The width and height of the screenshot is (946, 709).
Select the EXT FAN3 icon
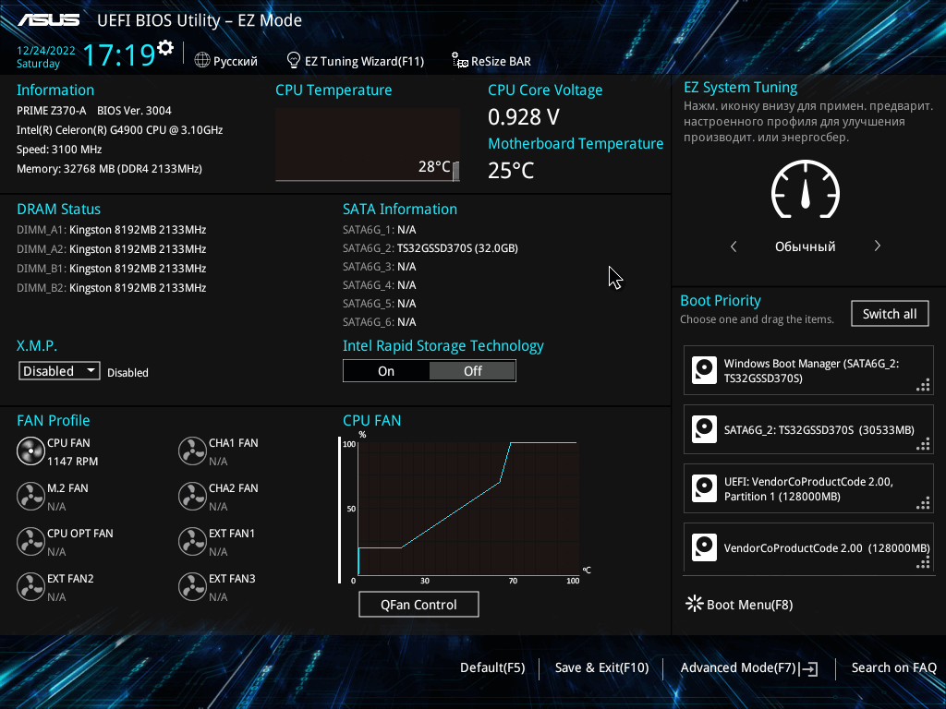coord(192,587)
